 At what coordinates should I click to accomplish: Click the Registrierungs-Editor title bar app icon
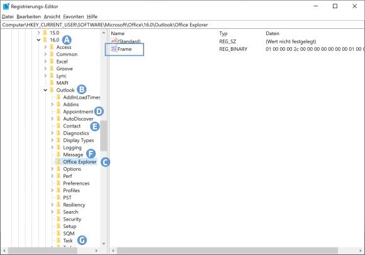[x=6, y=6]
